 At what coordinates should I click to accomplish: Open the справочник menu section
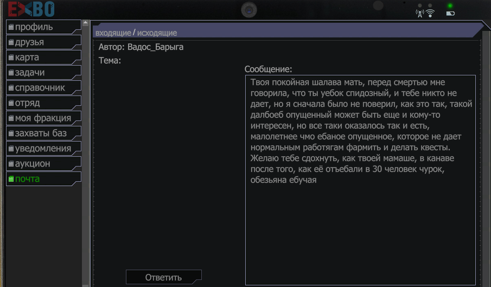43,88
